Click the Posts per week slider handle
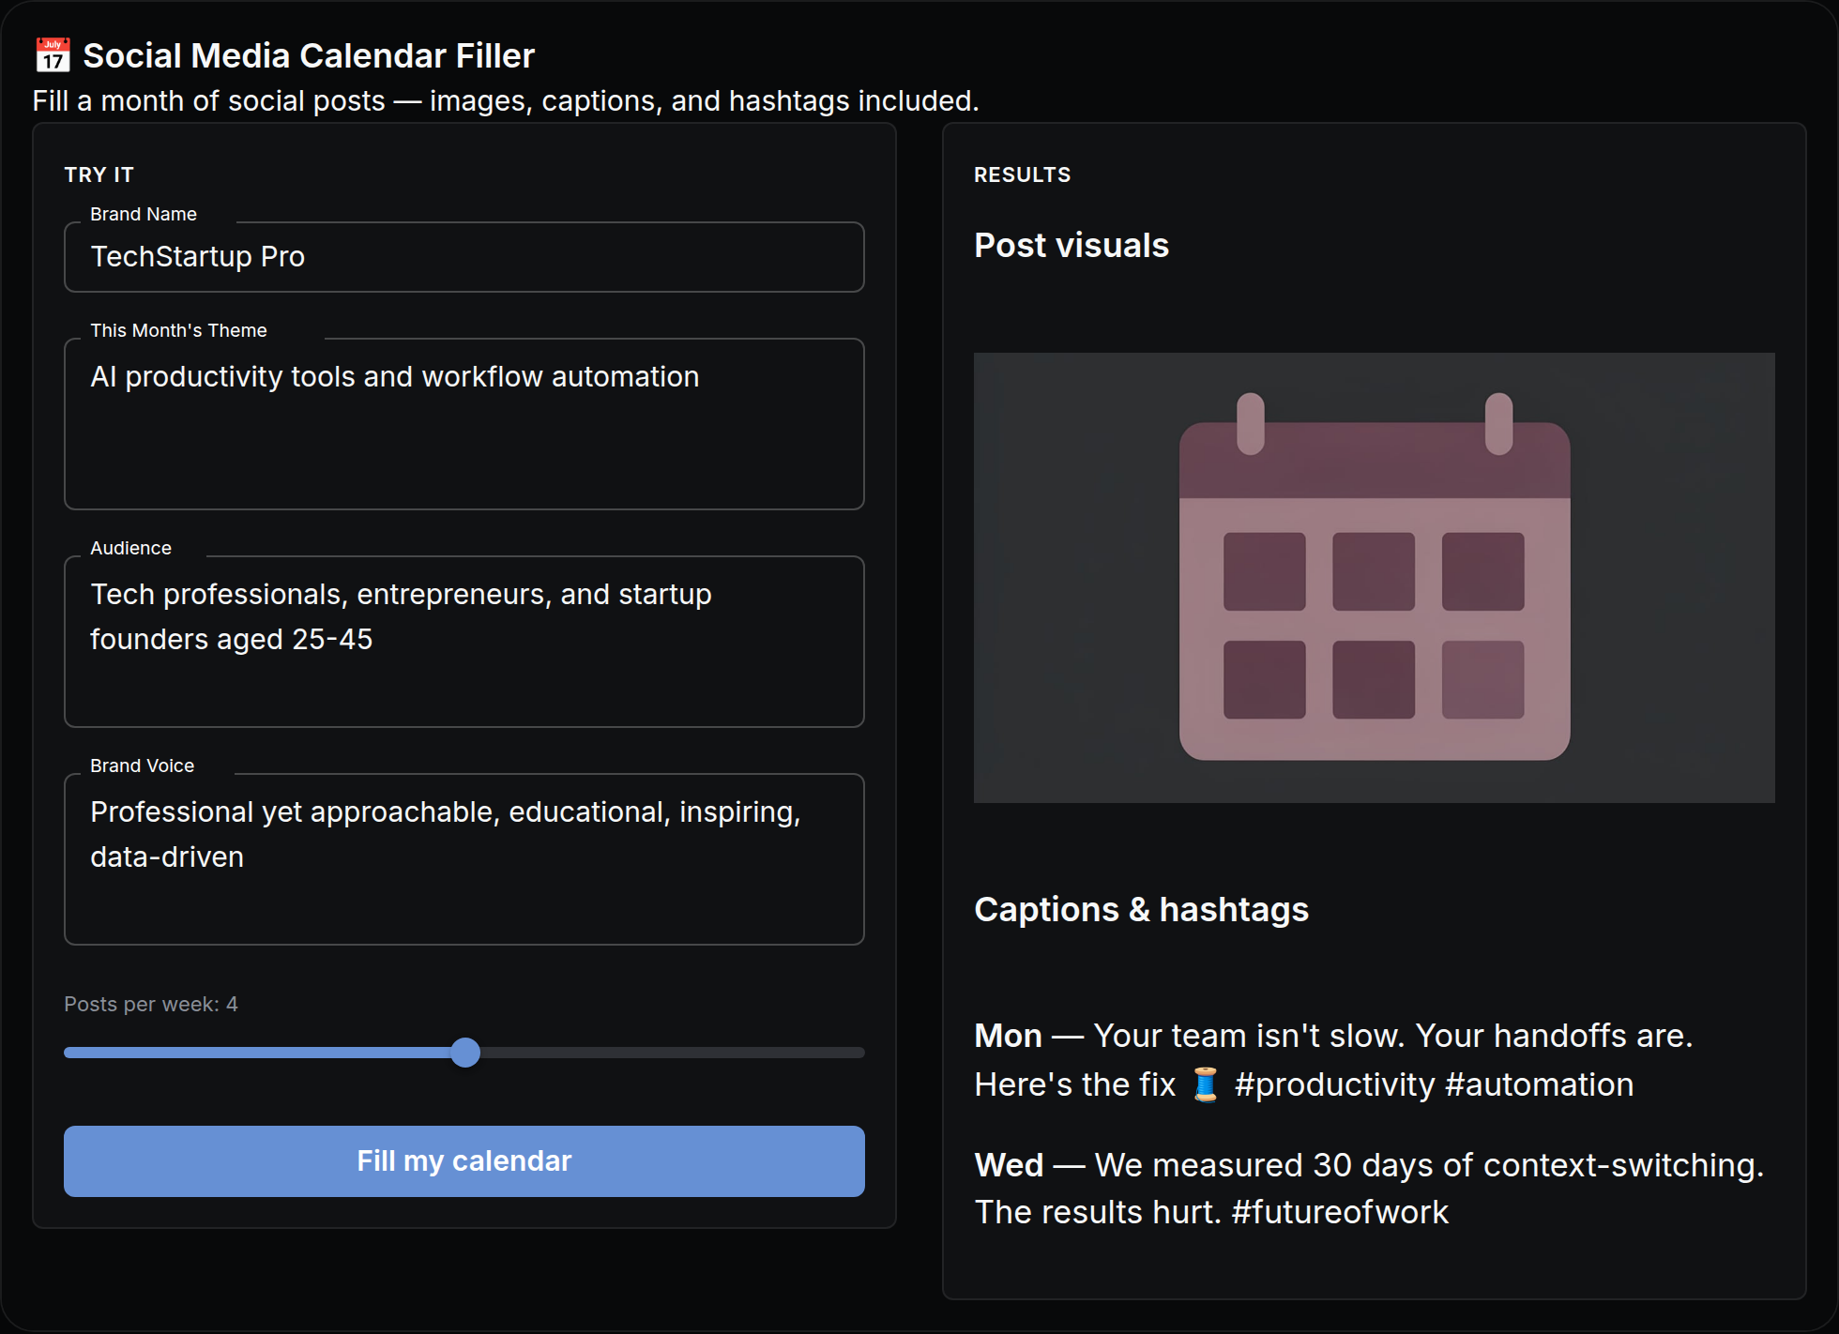 (464, 1053)
